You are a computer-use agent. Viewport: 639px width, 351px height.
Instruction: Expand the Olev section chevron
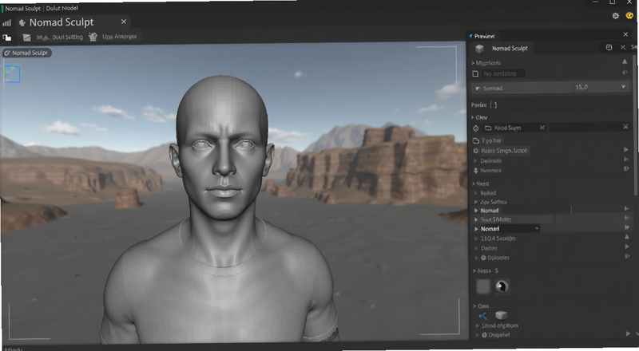click(x=473, y=118)
